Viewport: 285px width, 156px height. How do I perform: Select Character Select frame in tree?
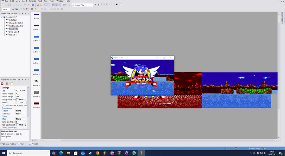pyautogui.click(x=16, y=23)
